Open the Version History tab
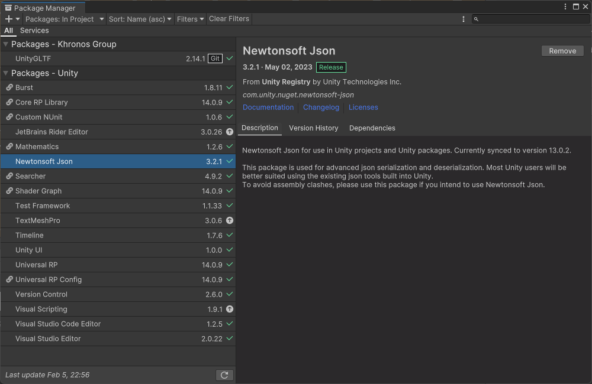Image resolution: width=592 pixels, height=384 pixels. click(313, 128)
